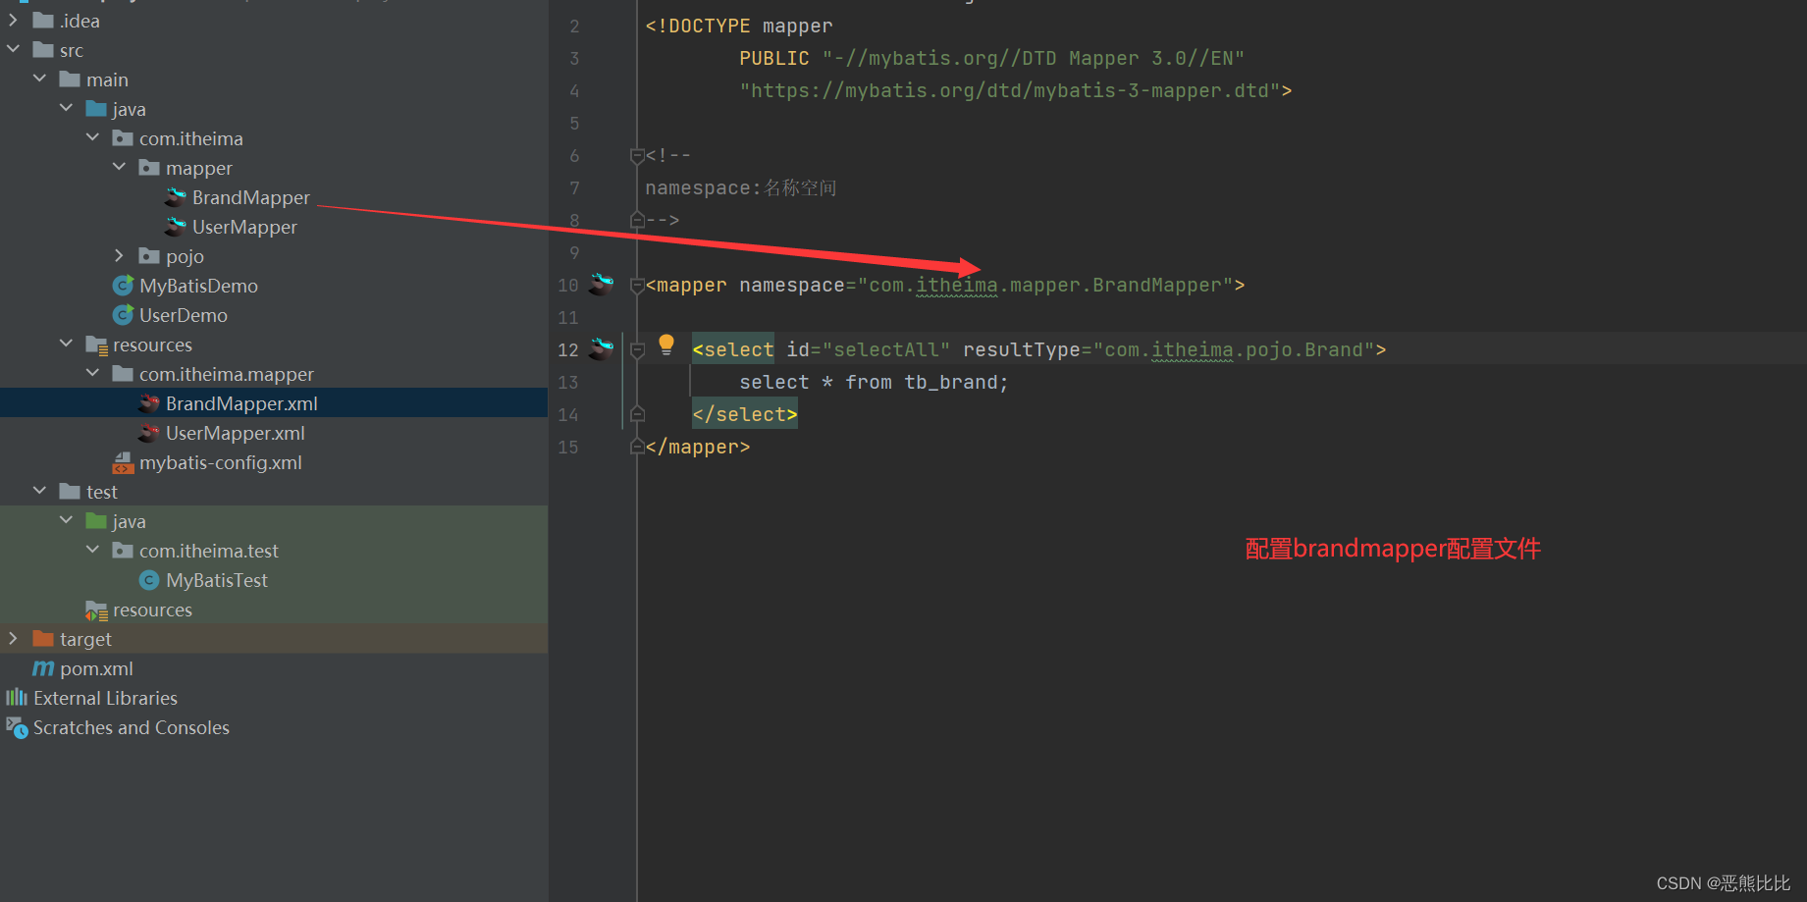Click the mybatis DTD URL string
The width and height of the screenshot is (1807, 902).
point(1010,91)
